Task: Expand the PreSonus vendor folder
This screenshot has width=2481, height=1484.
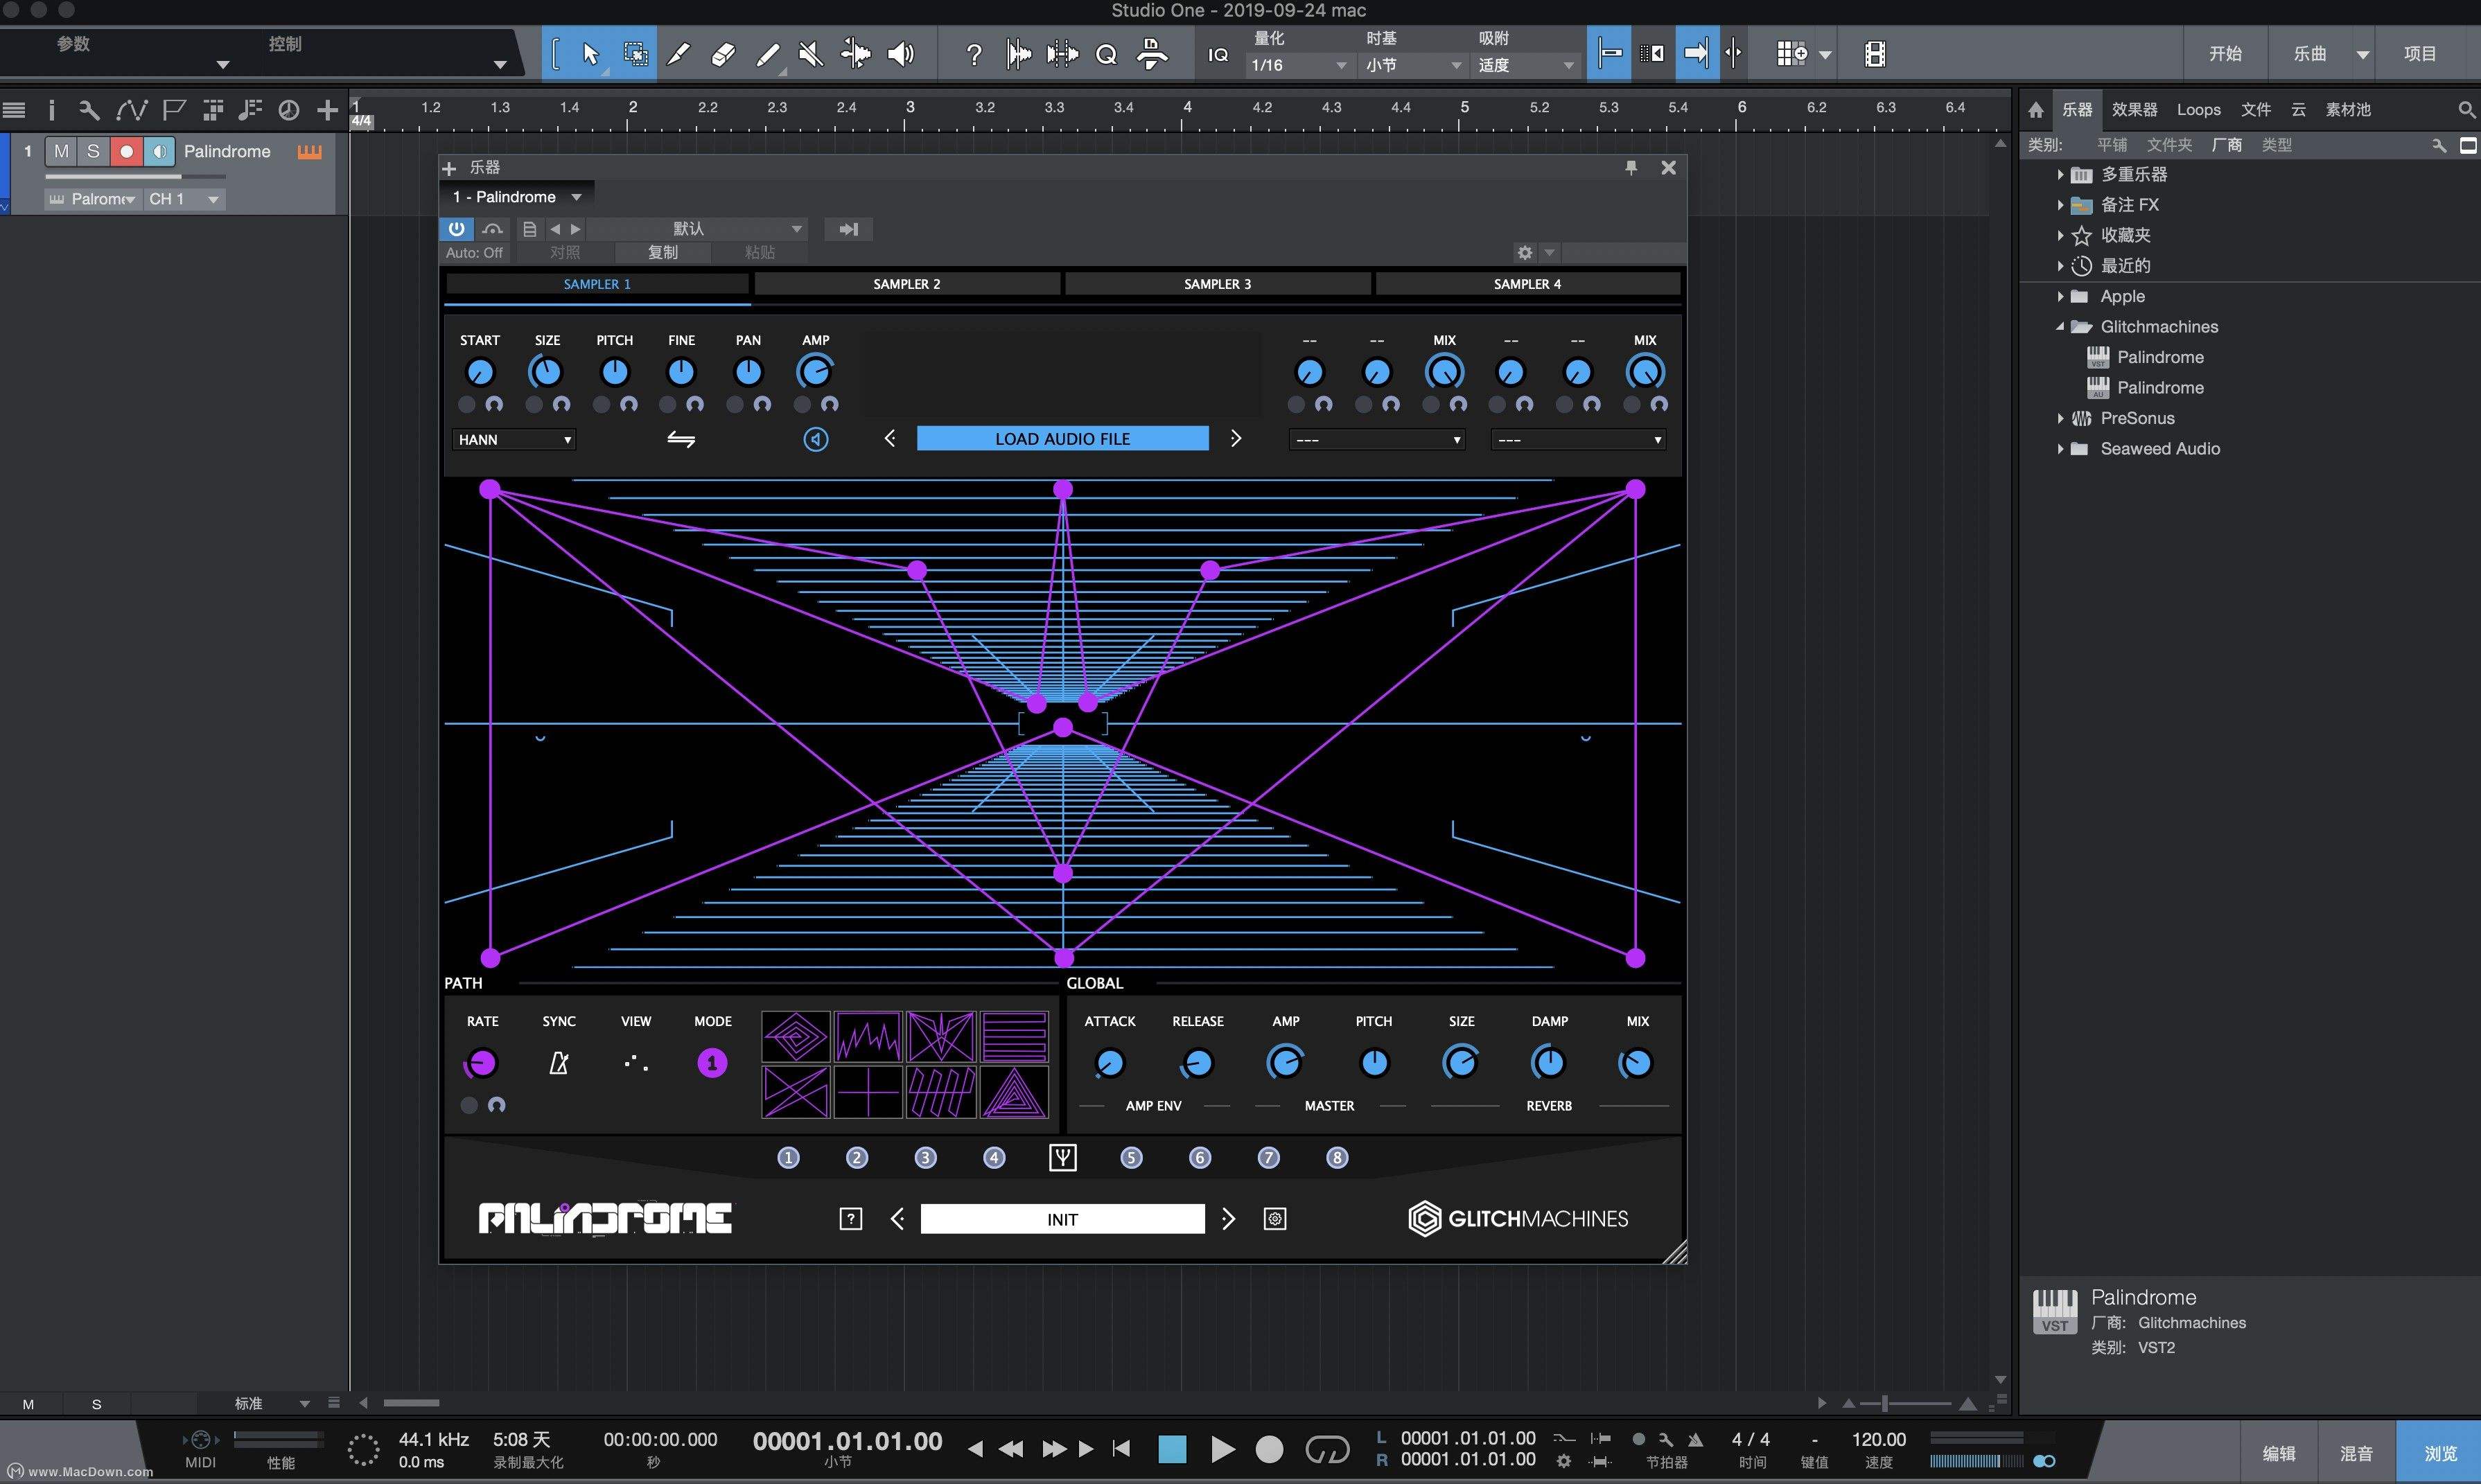Action: [2060, 418]
